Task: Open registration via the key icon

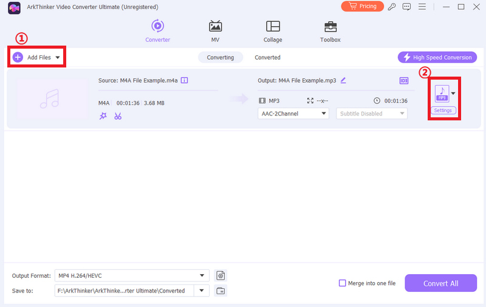Action: click(x=392, y=7)
